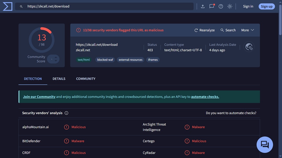Click the blocked-waf tag chip
Screen dimensions: 282x158
pyautogui.click(x=105, y=60)
